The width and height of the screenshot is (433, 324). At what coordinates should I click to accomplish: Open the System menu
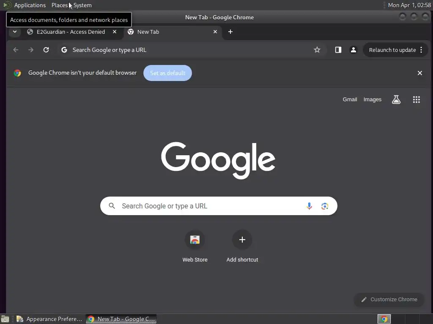pyautogui.click(x=82, y=5)
